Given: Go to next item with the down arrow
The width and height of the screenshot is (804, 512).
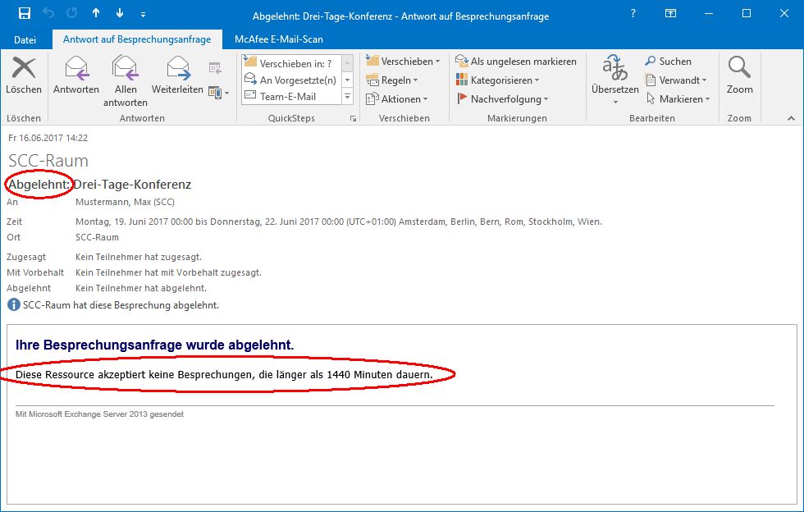Looking at the screenshot, I should click(x=120, y=13).
